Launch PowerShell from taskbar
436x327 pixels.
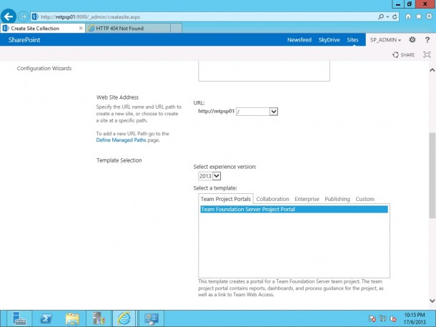tap(46, 318)
